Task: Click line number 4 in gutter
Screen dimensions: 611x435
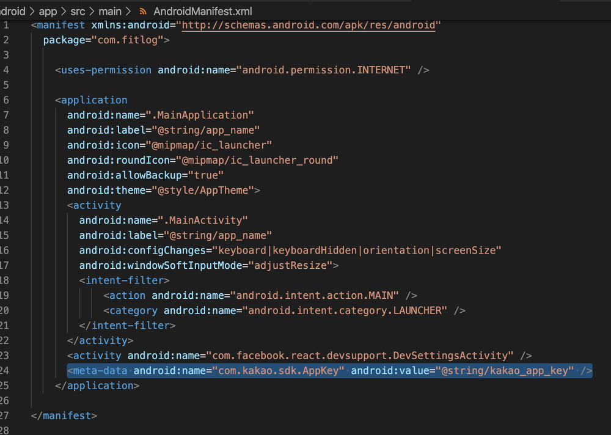Action: point(6,70)
